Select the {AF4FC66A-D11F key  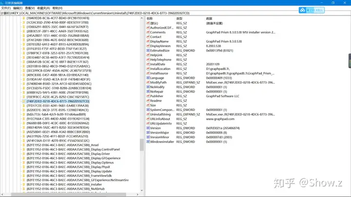(x=58, y=141)
